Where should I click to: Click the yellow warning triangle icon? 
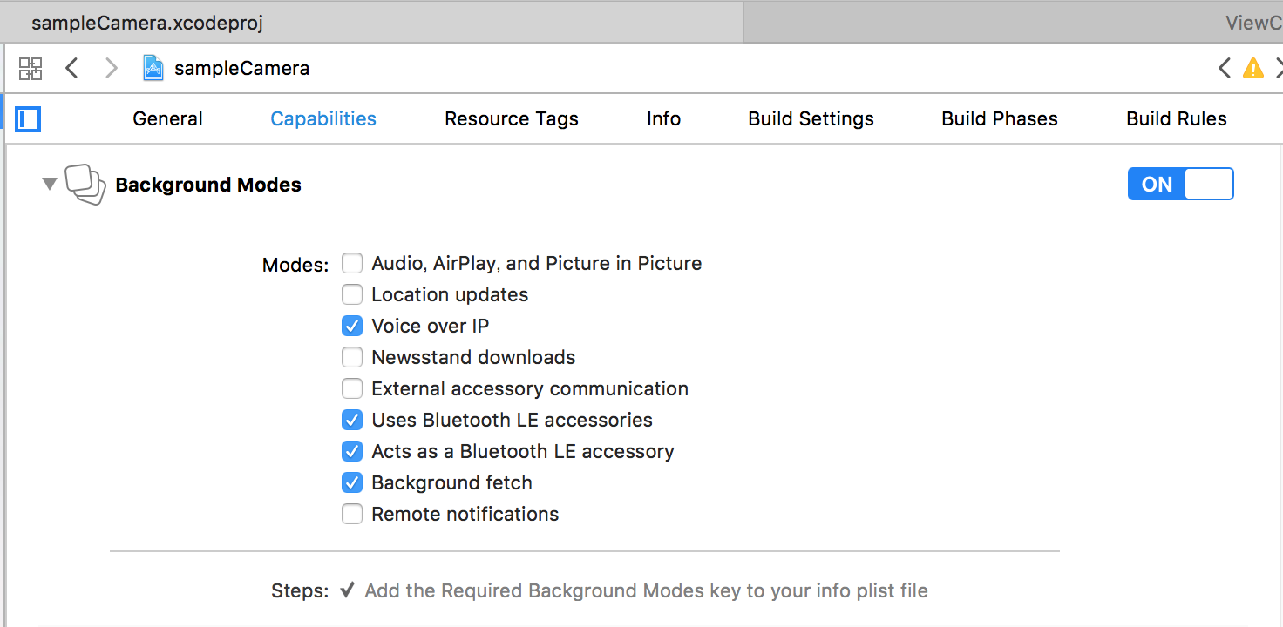pyautogui.click(x=1253, y=68)
